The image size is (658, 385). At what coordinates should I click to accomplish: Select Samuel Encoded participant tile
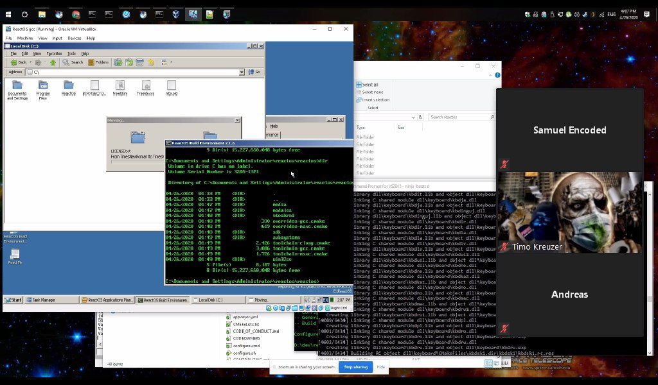click(x=570, y=130)
